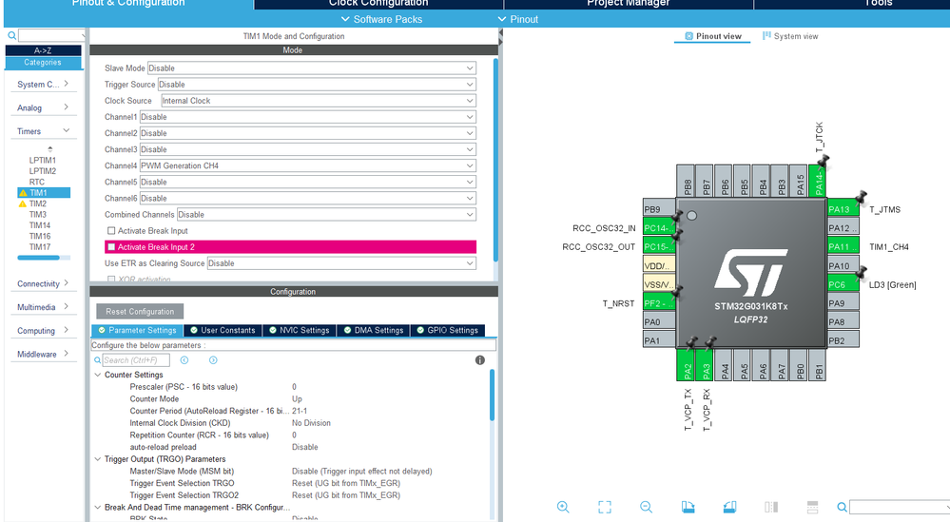Image resolution: width=950 pixels, height=522 pixels.
Task: Open Use ETR as Clearing Source dropdown
Action: point(341,263)
